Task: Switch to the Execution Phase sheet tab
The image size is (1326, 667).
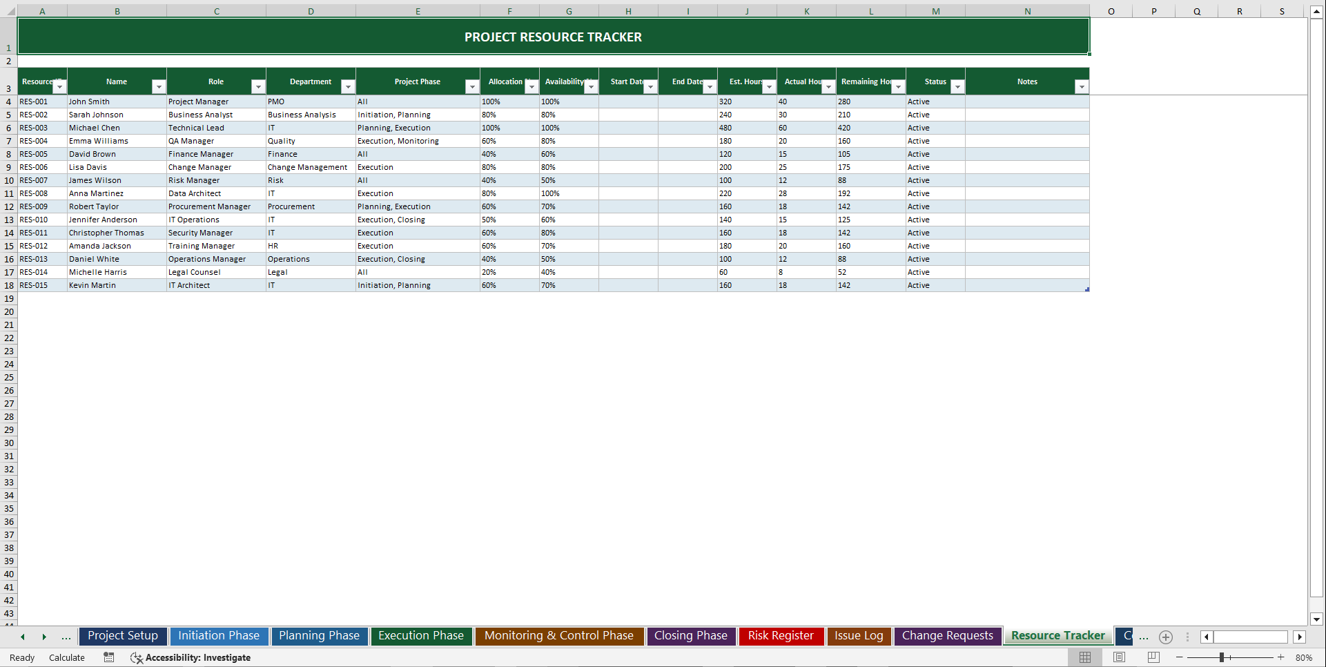Action: (421, 636)
